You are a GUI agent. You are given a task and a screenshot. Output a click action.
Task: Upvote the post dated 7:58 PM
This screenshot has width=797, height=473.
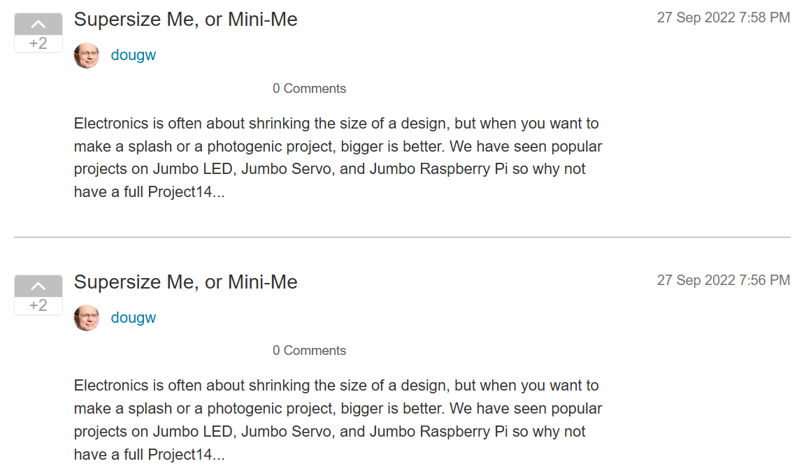(38, 24)
